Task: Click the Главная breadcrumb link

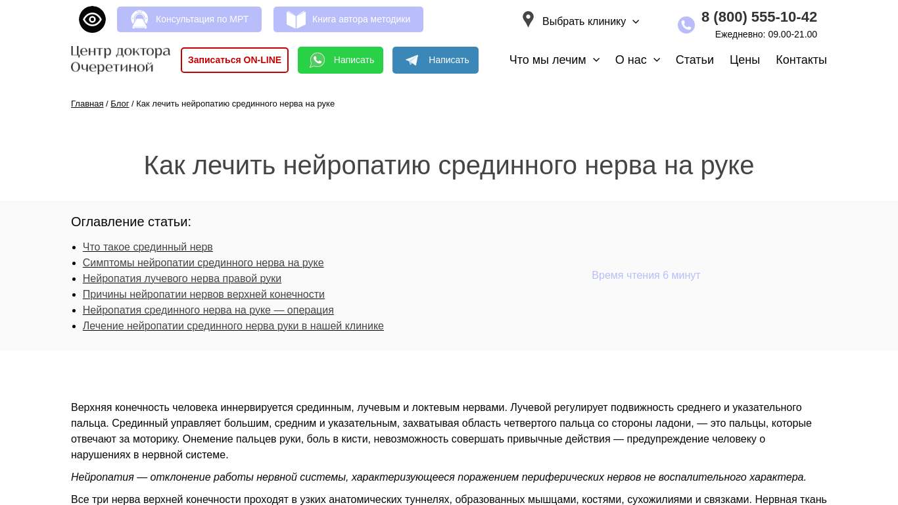Action: pos(87,104)
